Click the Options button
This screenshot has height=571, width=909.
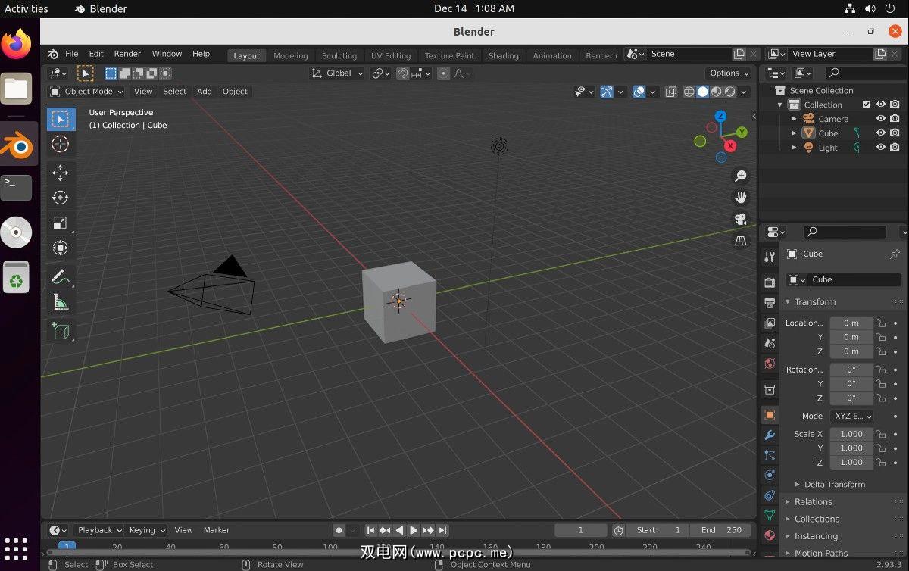[x=729, y=73]
